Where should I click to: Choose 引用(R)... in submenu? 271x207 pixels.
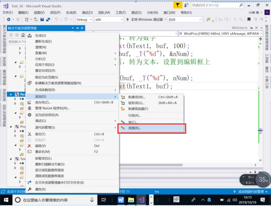point(151,116)
